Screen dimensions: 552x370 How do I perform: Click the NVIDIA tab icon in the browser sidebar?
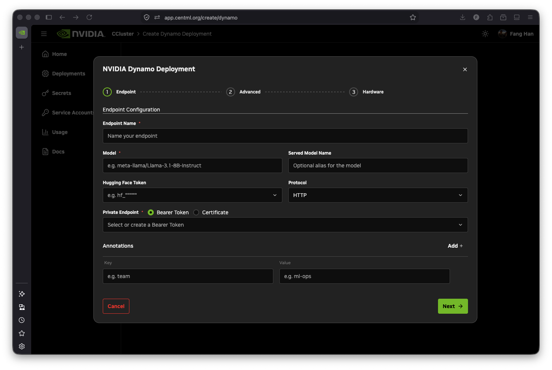tap(22, 33)
